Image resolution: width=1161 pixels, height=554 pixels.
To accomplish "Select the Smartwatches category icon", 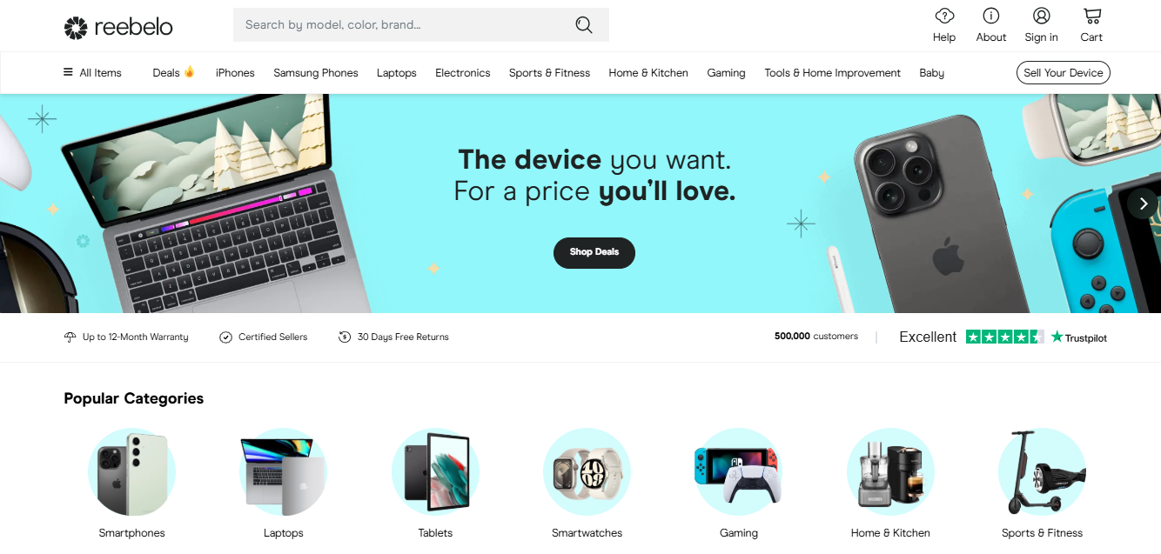I will (587, 472).
